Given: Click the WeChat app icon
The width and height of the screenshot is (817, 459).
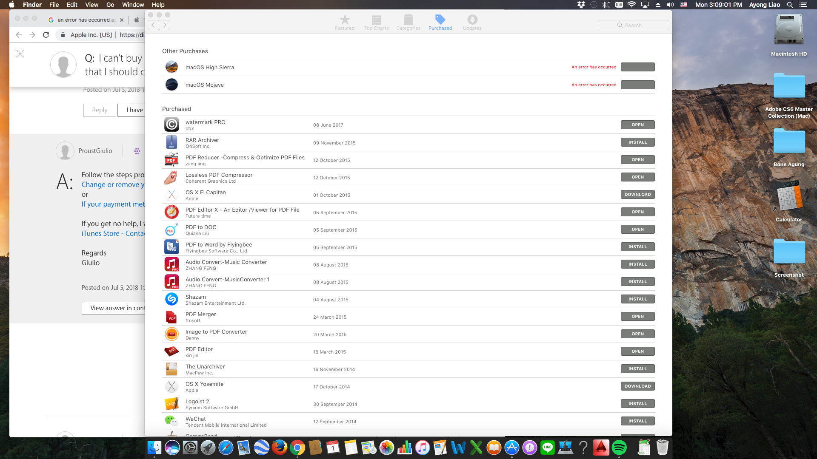Looking at the screenshot, I should [171, 421].
